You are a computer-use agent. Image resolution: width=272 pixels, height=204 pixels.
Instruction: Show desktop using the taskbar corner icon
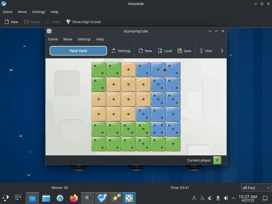(265, 198)
